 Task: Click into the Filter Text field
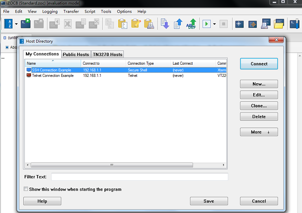pos(139,177)
